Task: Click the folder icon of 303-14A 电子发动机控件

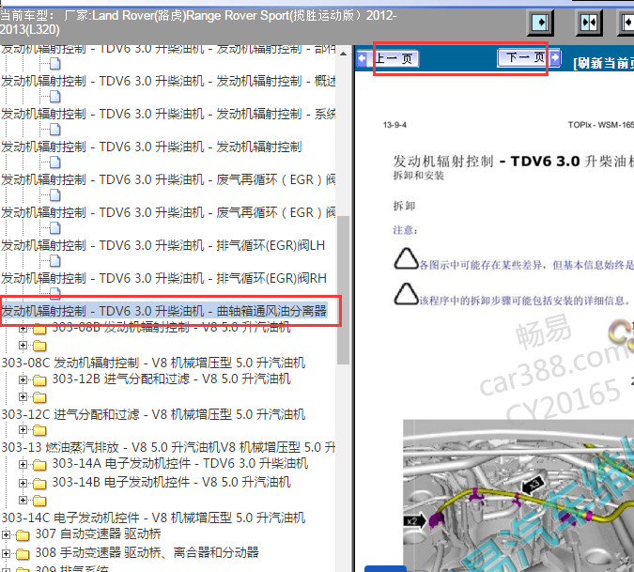Action: coord(39,465)
